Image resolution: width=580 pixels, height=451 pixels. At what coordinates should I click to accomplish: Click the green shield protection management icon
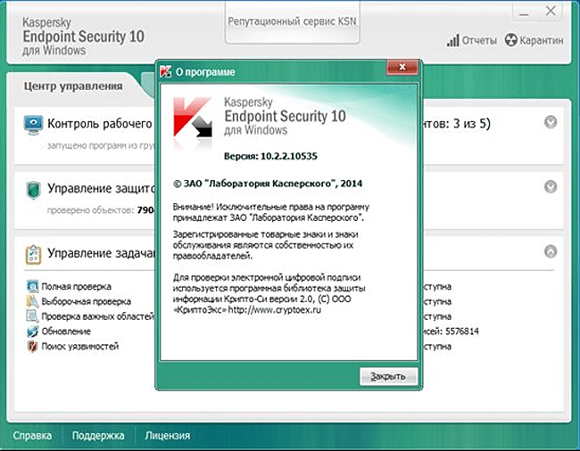tap(33, 188)
